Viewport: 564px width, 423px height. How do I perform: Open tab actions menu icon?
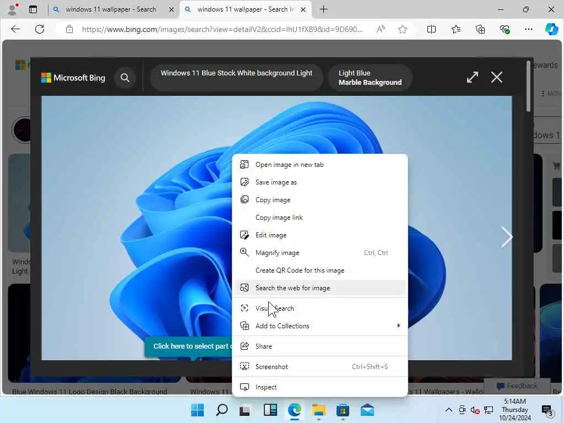click(x=33, y=9)
